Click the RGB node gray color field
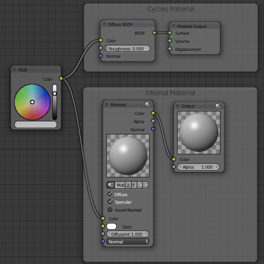Image resolution: width=264 pixels, height=264 pixels. [x=35, y=125]
